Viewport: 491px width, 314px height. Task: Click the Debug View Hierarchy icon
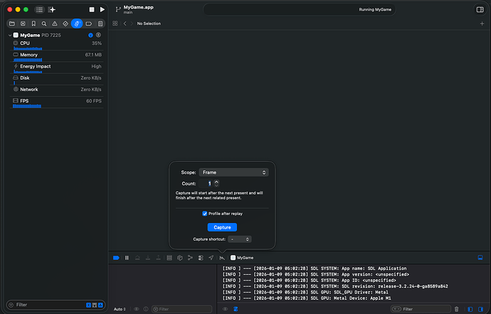pos(180,257)
